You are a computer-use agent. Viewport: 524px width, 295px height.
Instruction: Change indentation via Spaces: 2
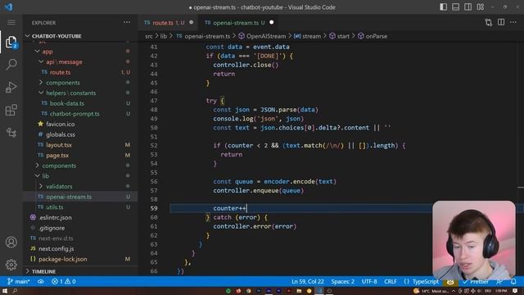(342, 281)
